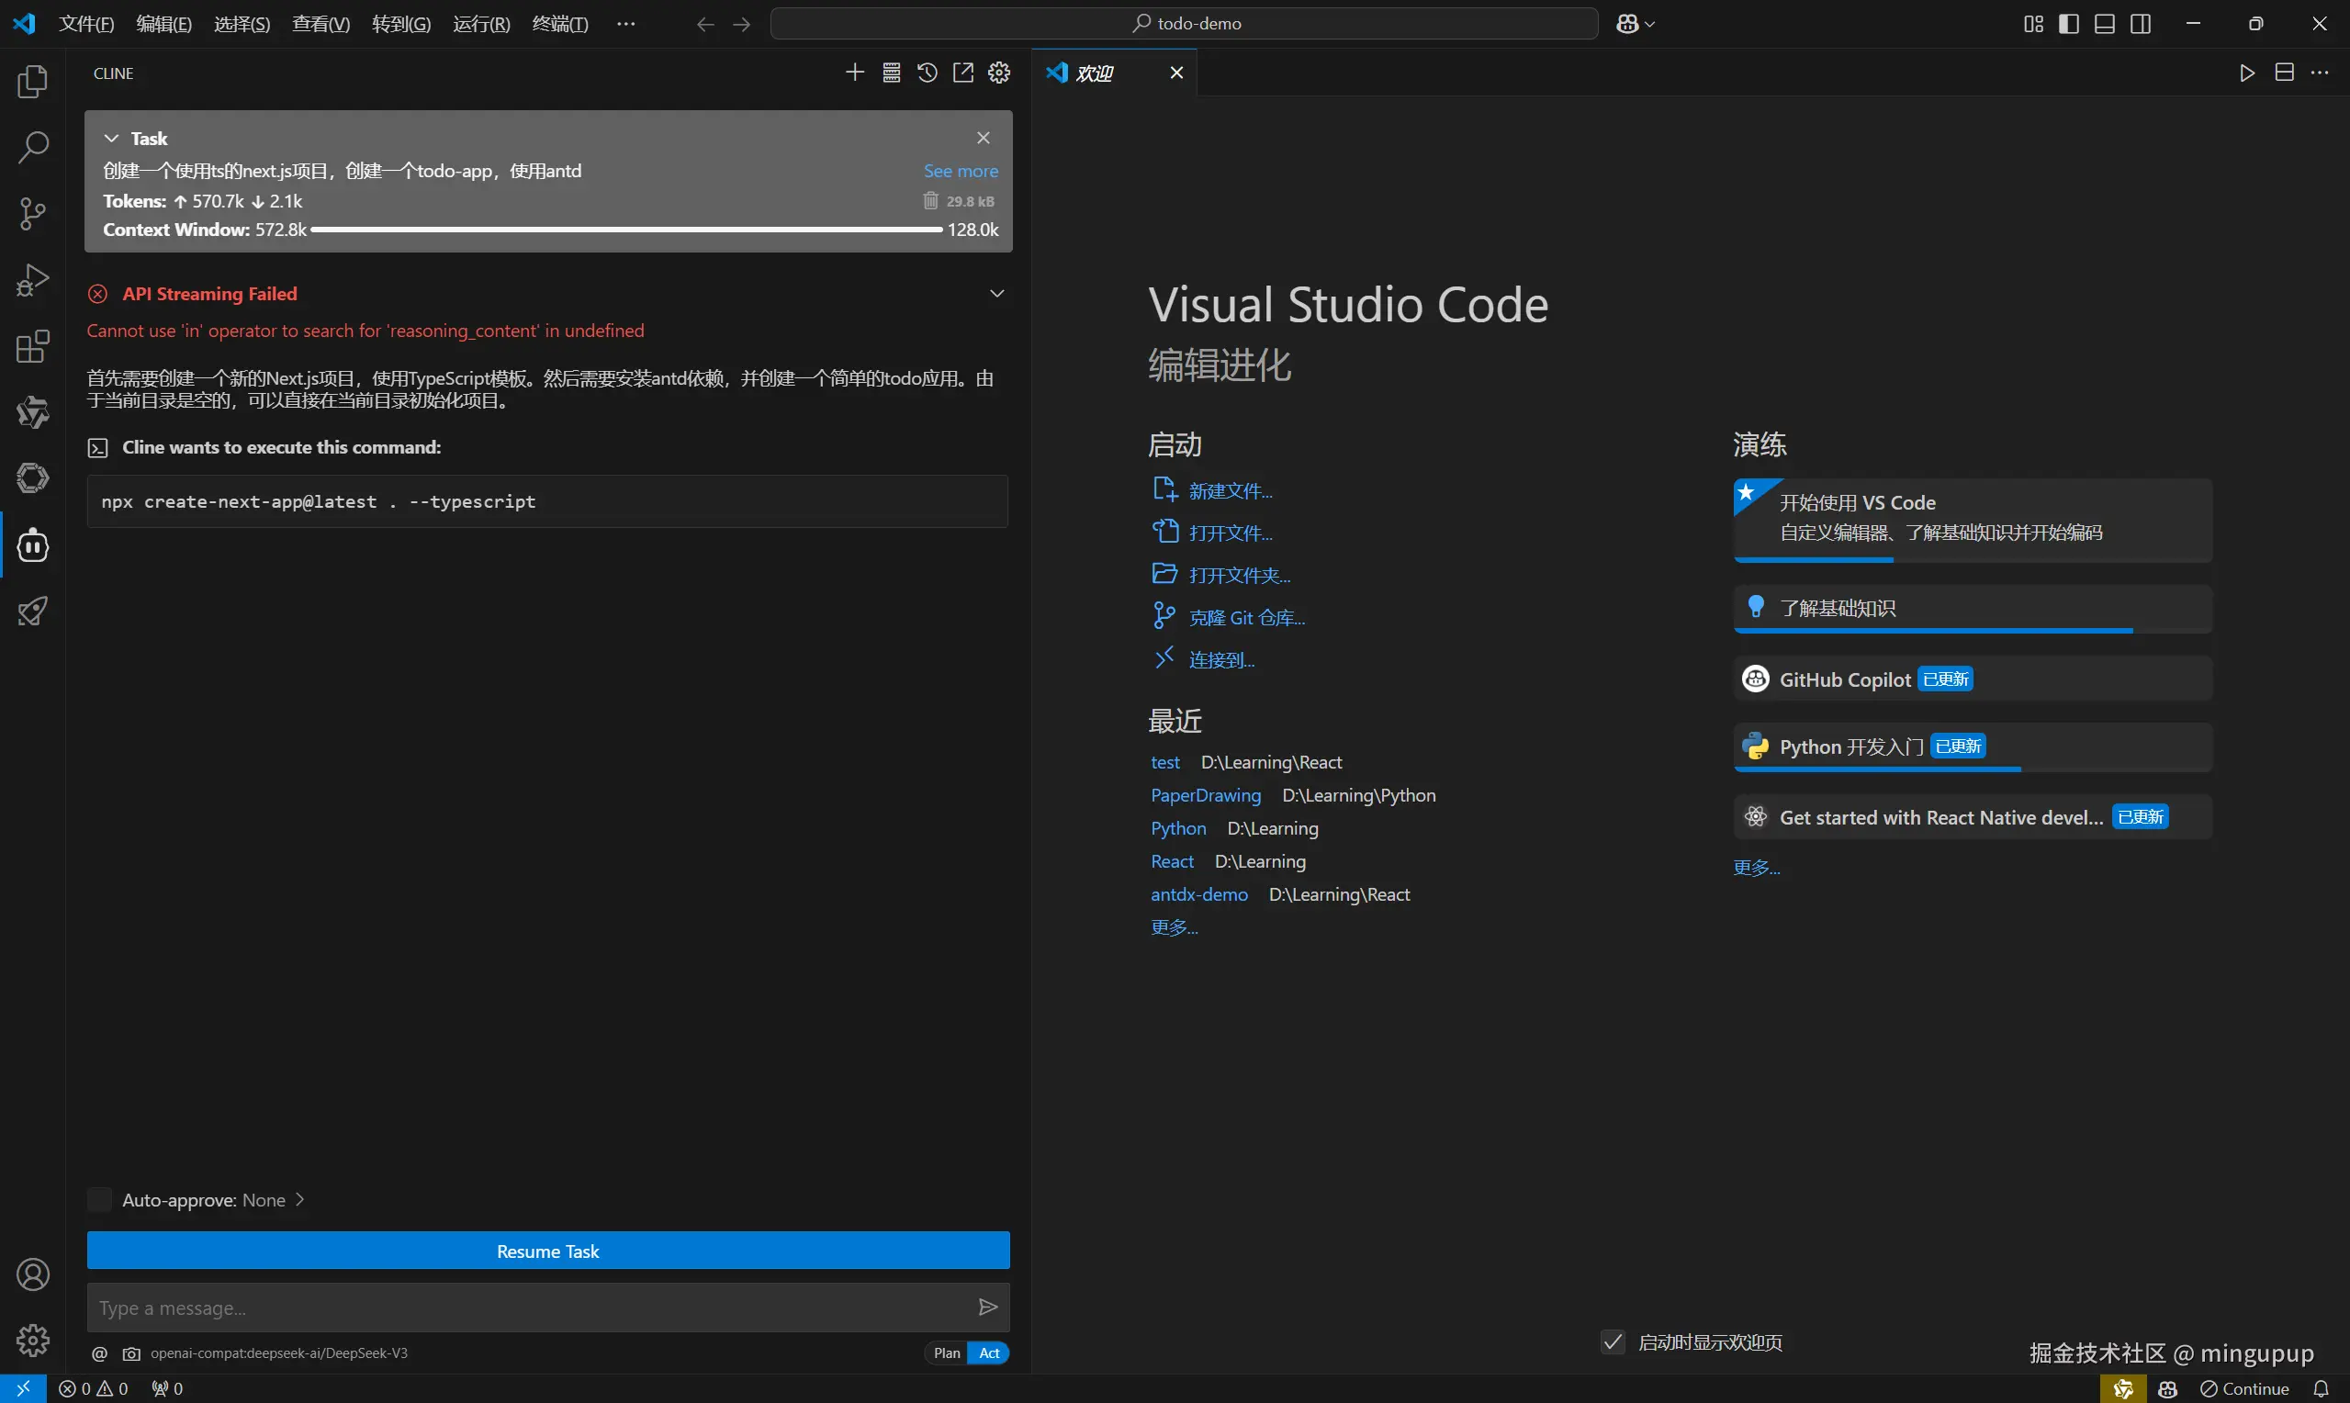This screenshot has height=1403, width=2350.
Task: Click the Resume Task button
Action: (x=548, y=1251)
